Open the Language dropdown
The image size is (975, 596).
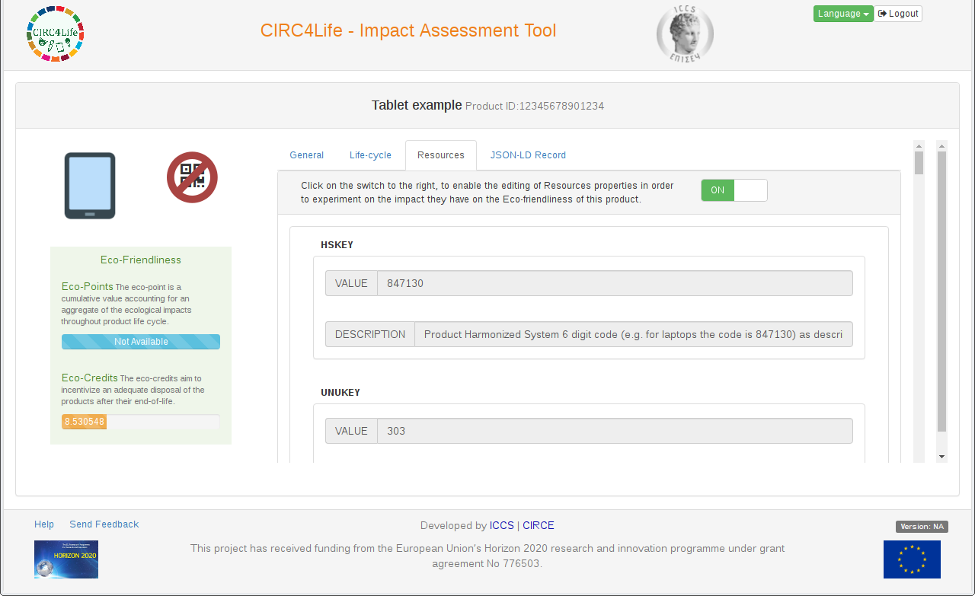pyautogui.click(x=843, y=14)
